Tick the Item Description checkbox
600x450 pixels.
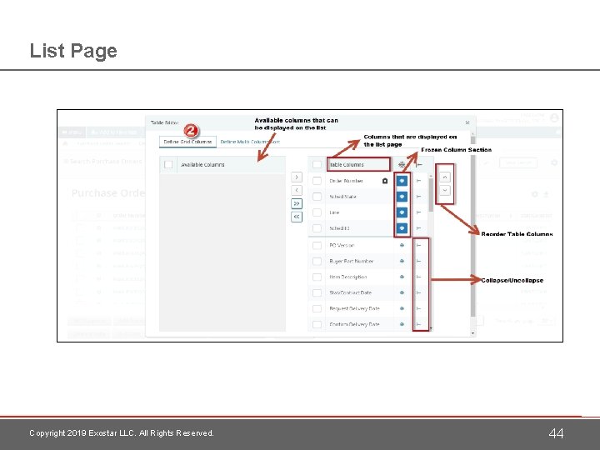[x=317, y=277]
